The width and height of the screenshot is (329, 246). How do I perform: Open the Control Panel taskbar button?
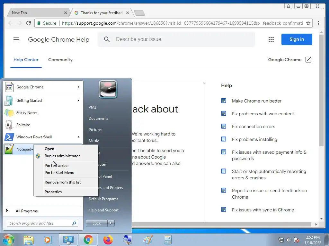coord(68,240)
